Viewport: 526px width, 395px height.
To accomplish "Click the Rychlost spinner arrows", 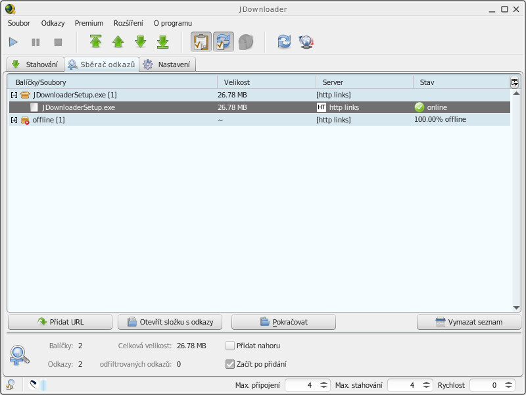I will [x=509, y=385].
